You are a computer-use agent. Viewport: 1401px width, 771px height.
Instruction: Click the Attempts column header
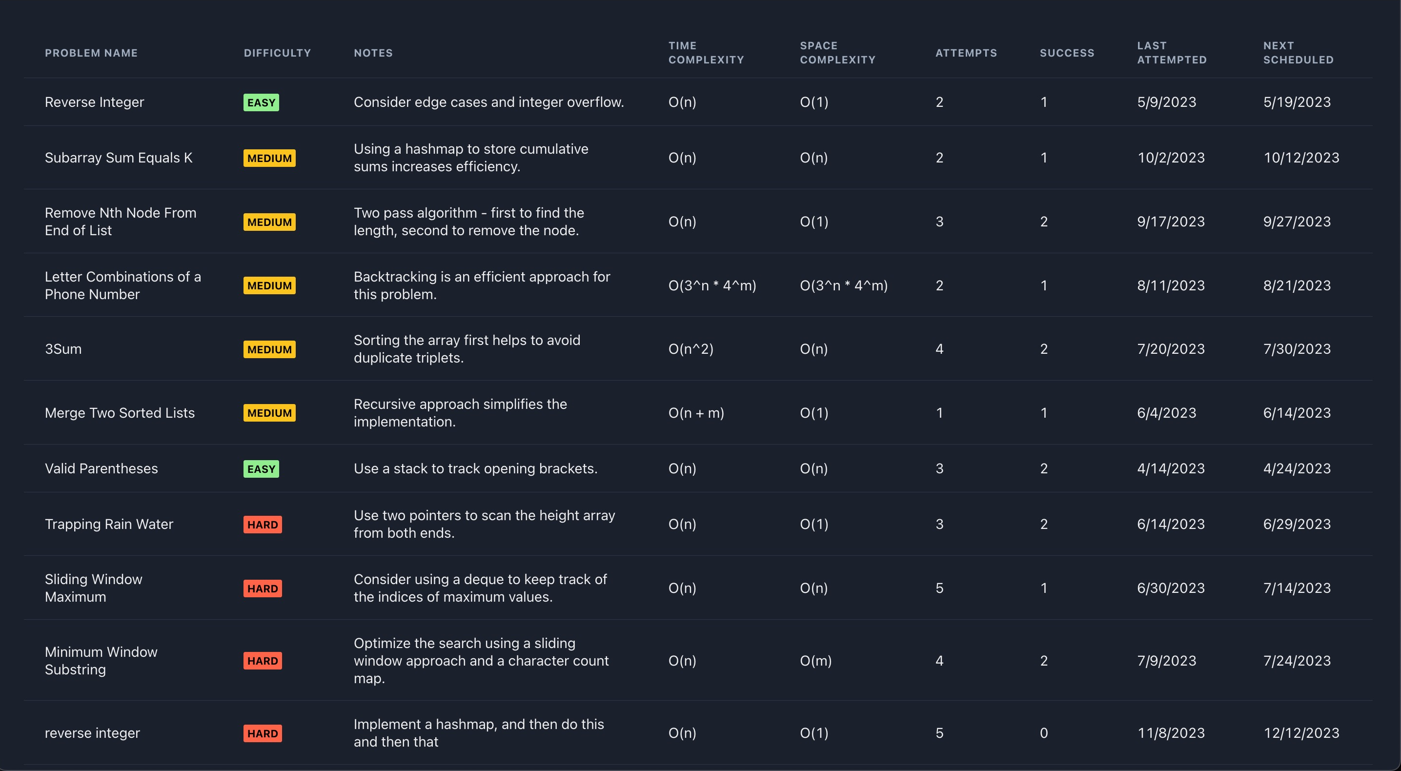[966, 53]
